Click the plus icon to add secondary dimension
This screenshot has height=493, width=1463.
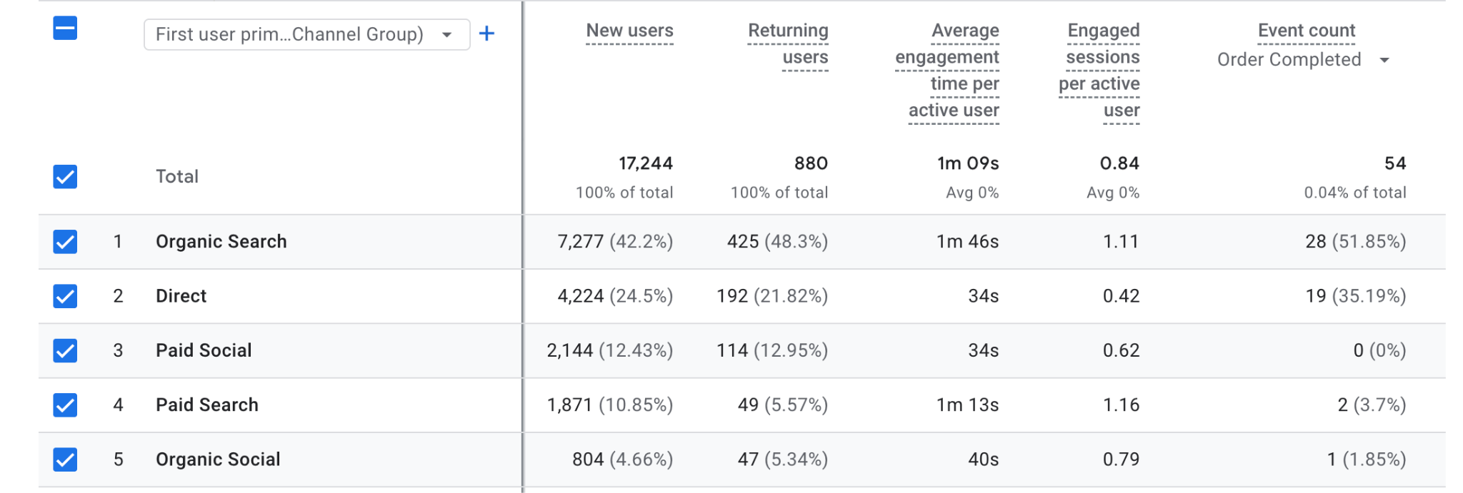[486, 34]
